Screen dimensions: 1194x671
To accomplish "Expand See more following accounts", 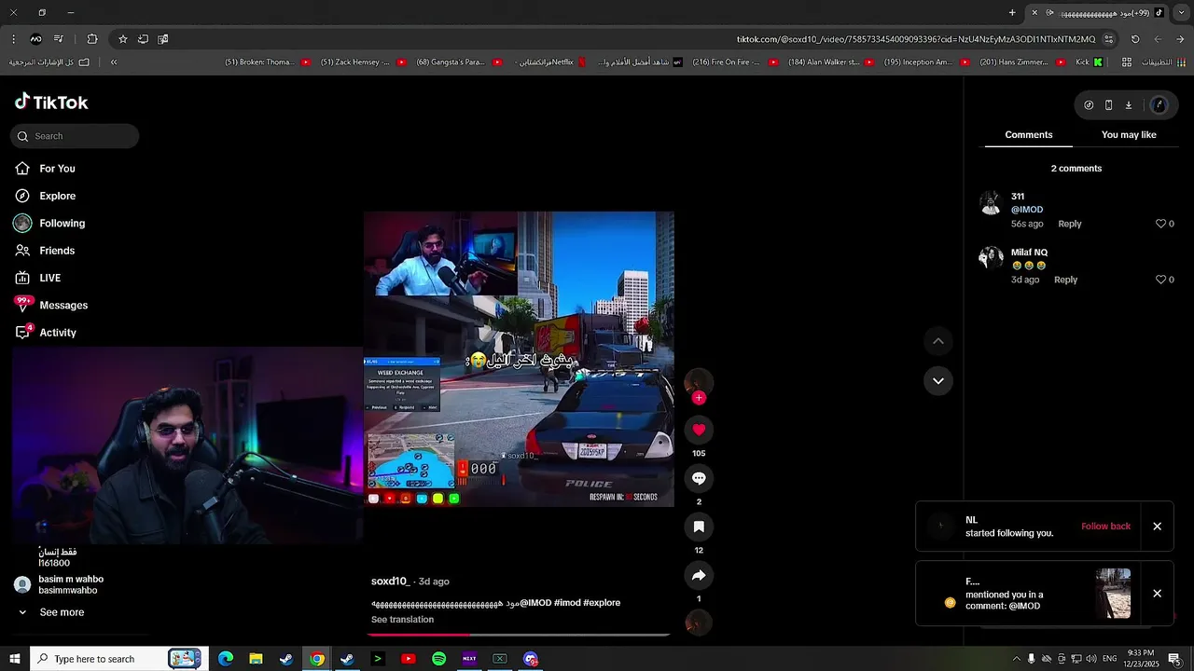I will point(62,612).
